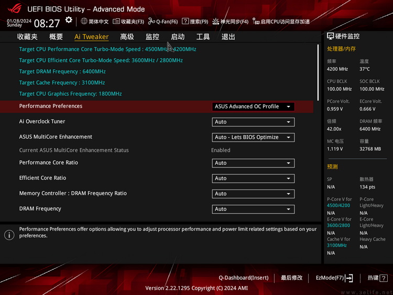Click the 42.00x ratio value

[x=334, y=129]
